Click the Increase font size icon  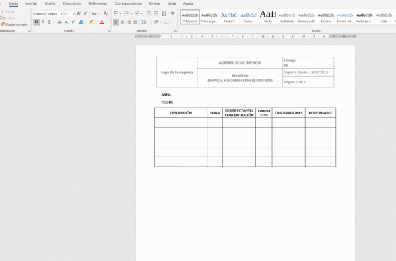coord(79,13)
